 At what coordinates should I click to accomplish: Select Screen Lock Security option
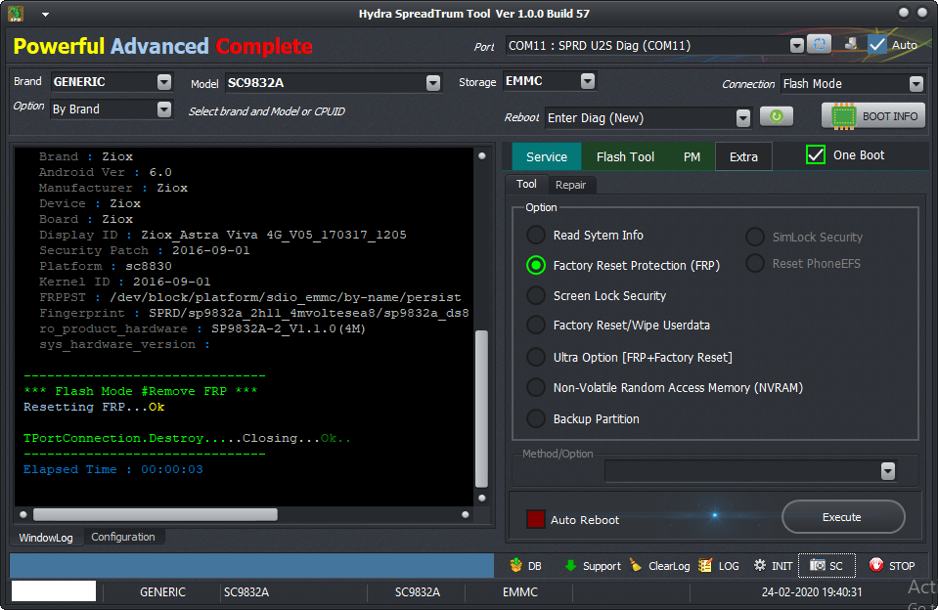pyautogui.click(x=535, y=295)
